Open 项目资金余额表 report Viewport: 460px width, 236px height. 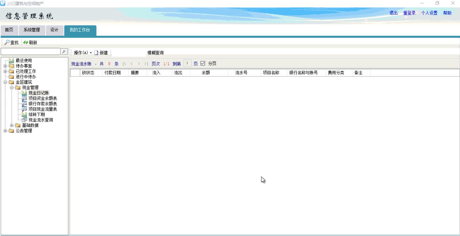[42, 98]
